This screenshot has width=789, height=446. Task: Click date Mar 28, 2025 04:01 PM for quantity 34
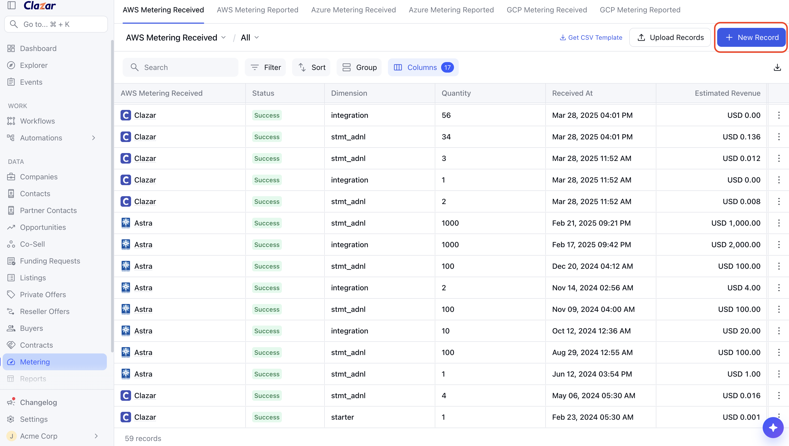pos(592,137)
